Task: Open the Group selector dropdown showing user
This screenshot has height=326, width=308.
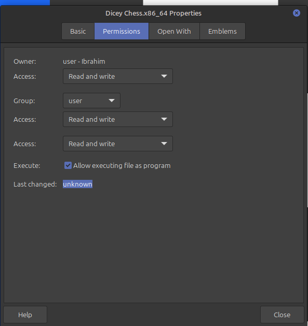Action: tap(91, 101)
